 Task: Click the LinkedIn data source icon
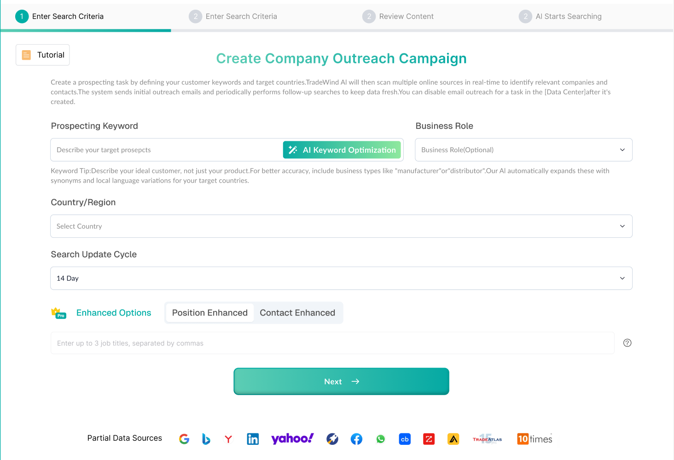[253, 439]
